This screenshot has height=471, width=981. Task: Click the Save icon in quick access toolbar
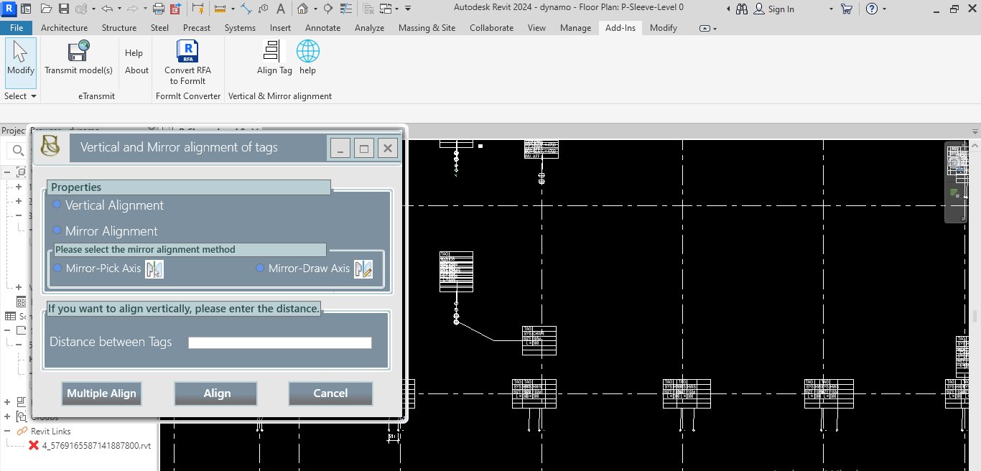click(x=64, y=9)
